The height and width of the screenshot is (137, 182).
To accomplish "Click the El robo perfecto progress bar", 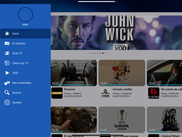I will [x=74, y=132].
